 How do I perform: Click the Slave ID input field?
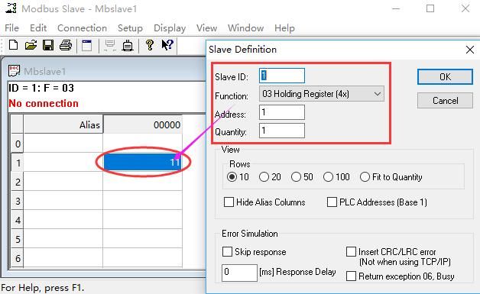(281, 76)
